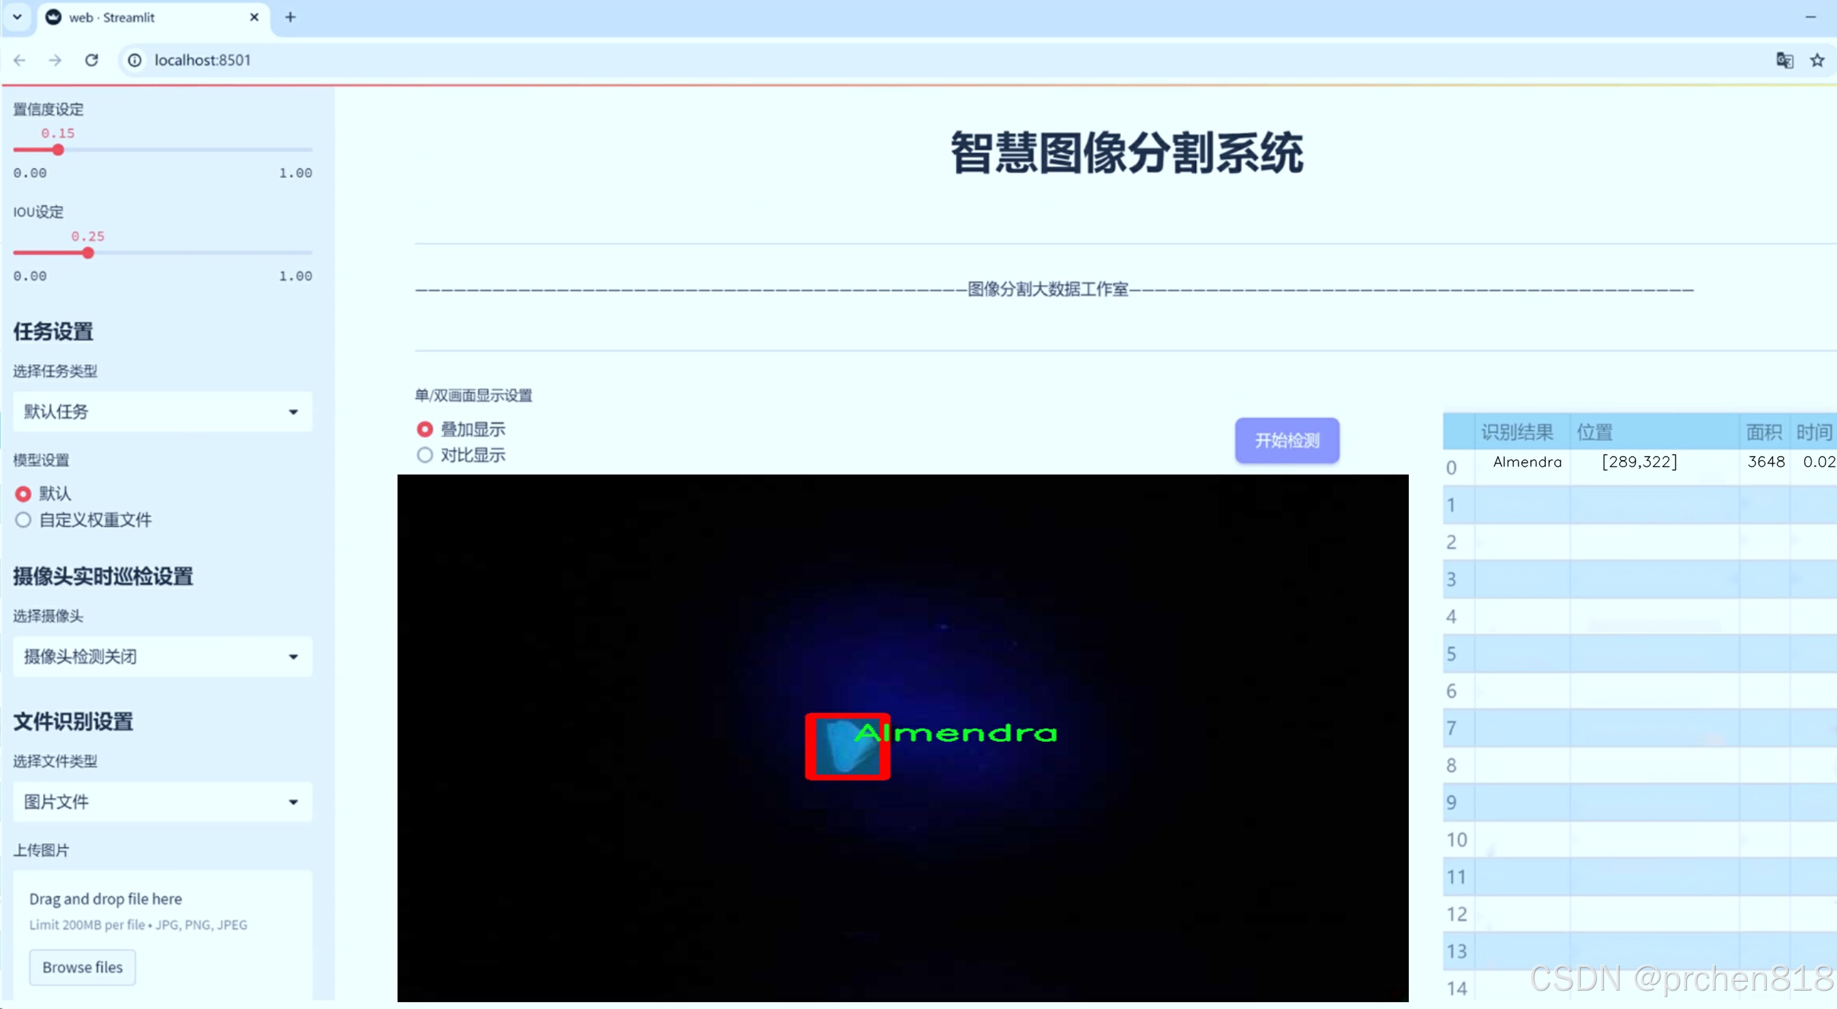Expand the 默认任务 task type dropdown

pos(162,412)
